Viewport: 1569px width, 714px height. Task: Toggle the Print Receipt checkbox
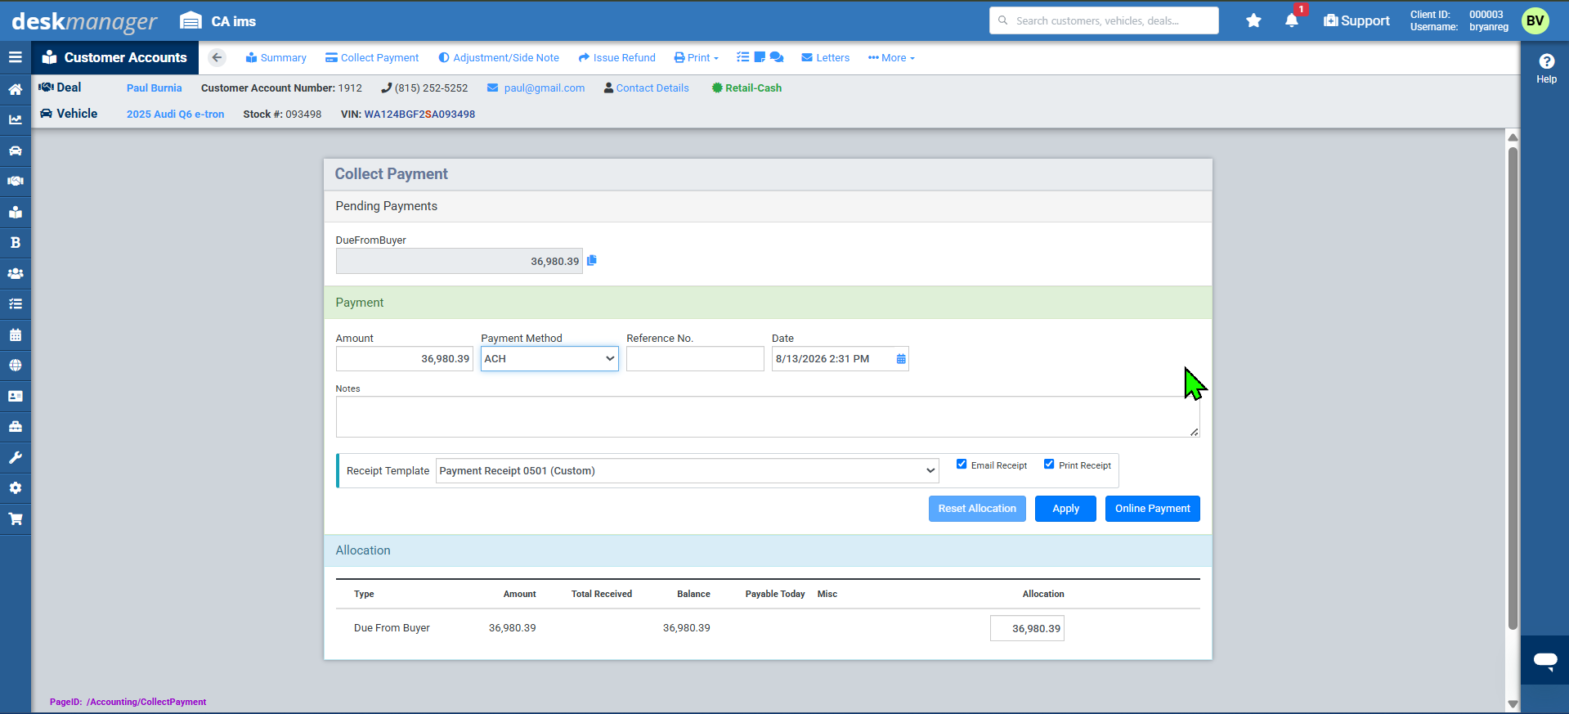1049,464
